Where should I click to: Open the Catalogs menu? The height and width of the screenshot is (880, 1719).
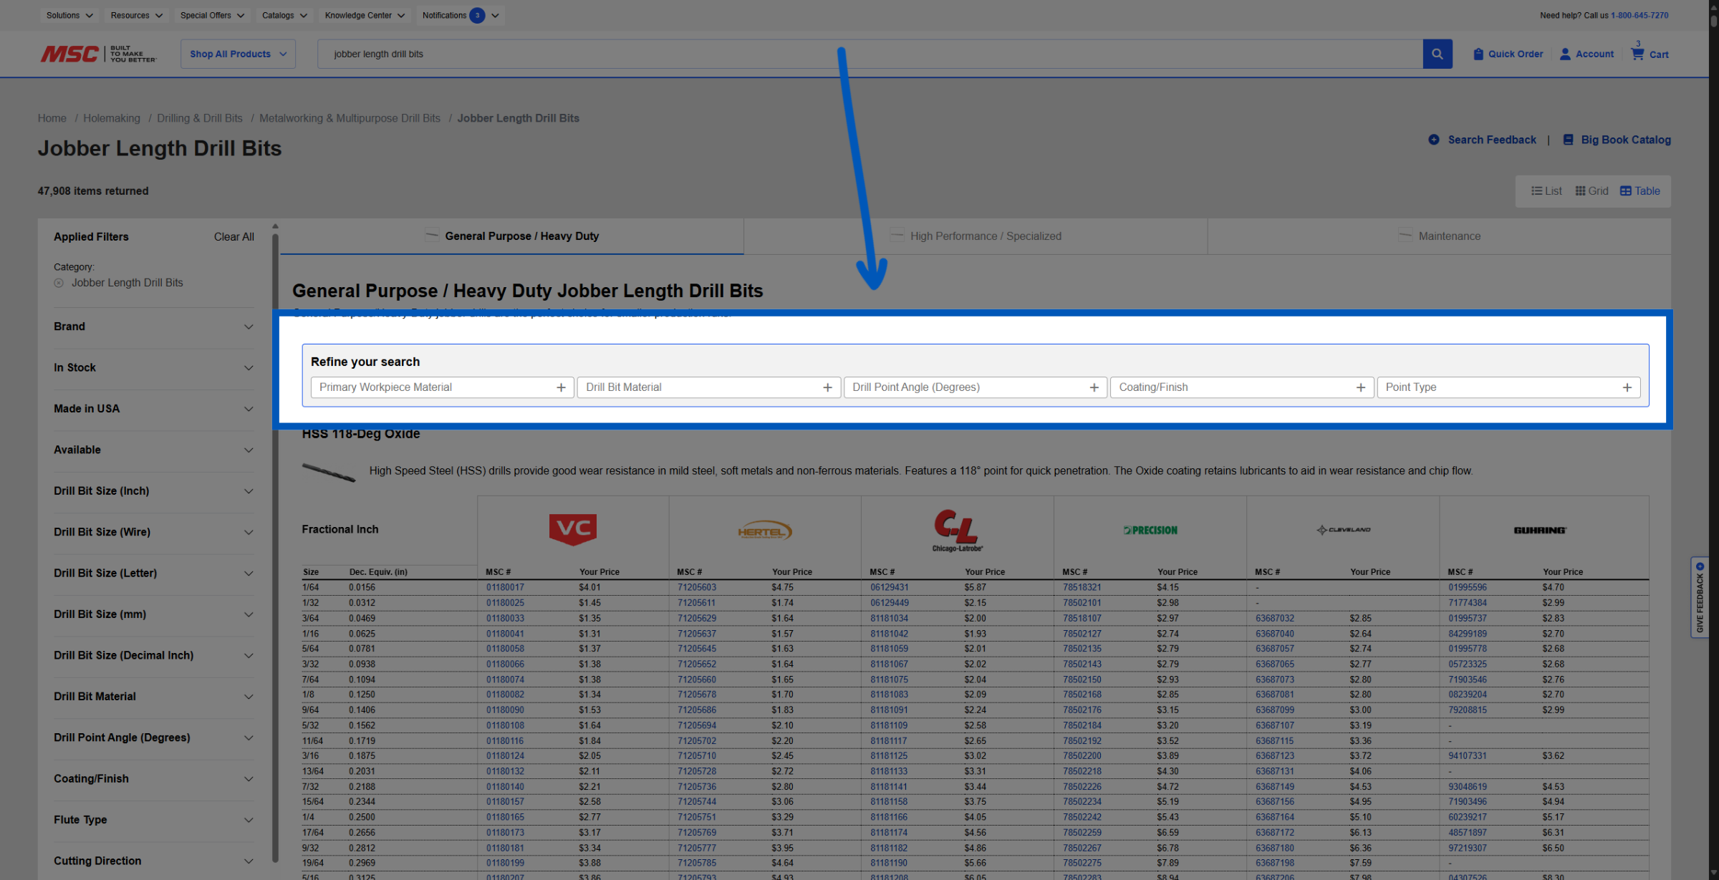point(284,15)
